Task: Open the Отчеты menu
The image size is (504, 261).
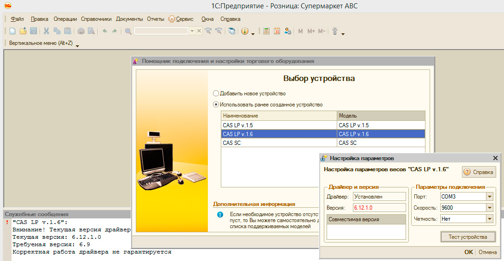Action: 156,19
